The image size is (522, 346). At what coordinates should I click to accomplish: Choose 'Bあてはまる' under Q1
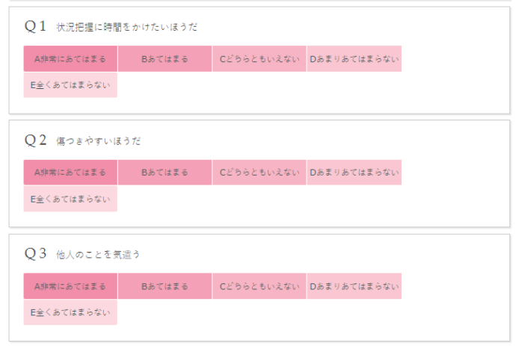(x=165, y=59)
